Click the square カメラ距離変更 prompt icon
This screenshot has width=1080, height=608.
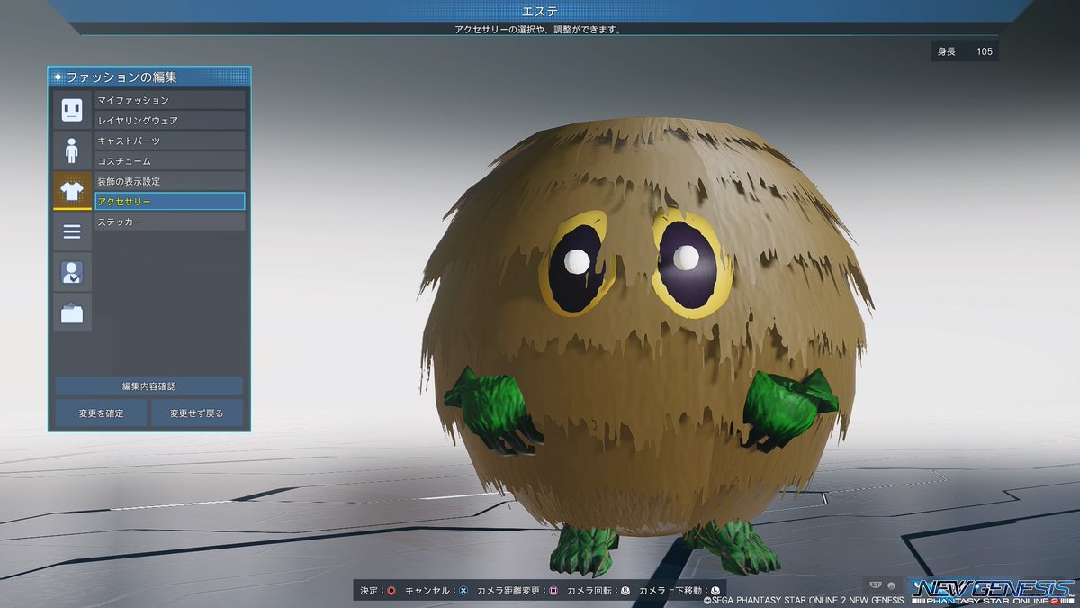(x=553, y=591)
